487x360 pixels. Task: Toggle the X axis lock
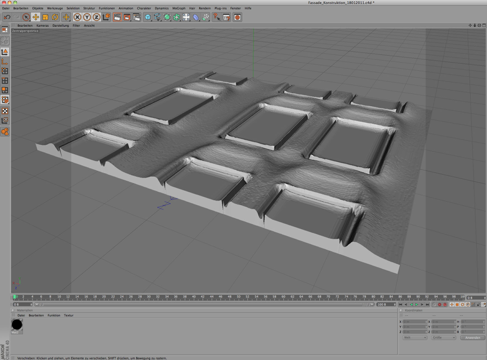pyautogui.click(x=78, y=17)
